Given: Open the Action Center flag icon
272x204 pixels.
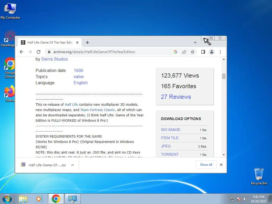Looking at the screenshot, I should 239,199.
